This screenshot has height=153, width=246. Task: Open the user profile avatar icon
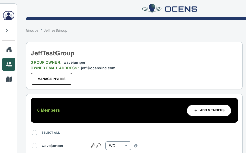click(x=9, y=16)
